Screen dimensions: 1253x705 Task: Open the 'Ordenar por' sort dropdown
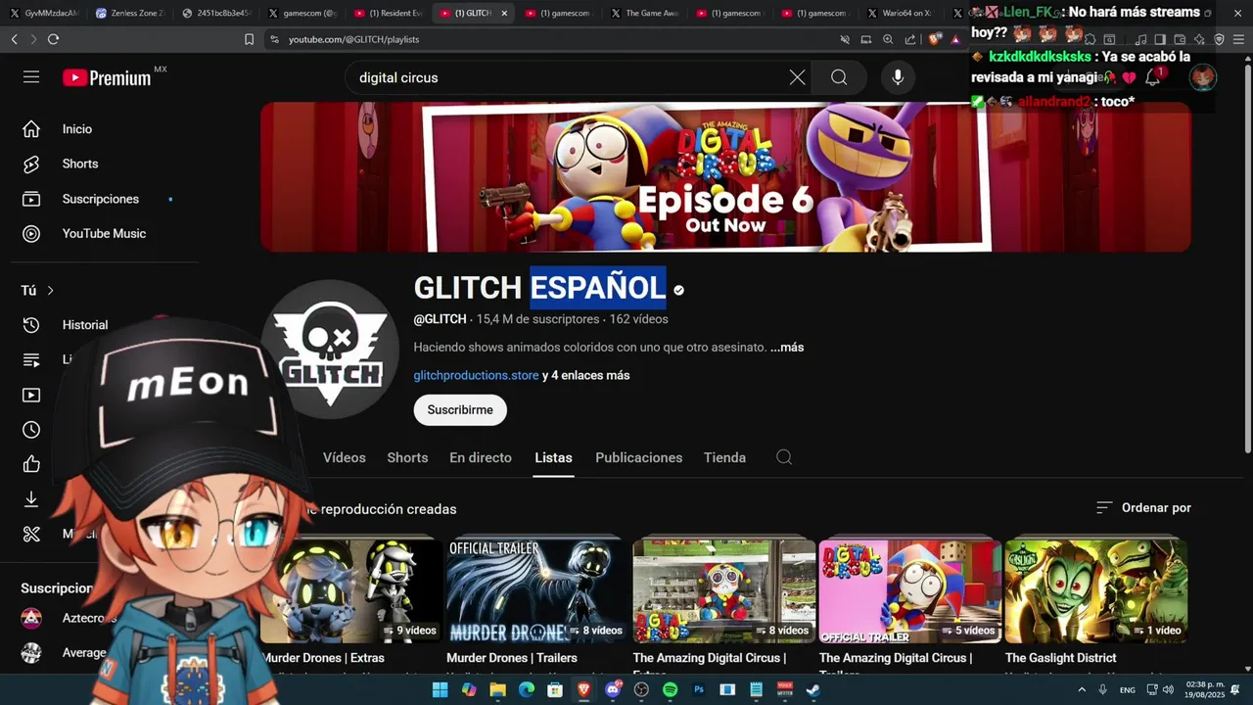1143,507
